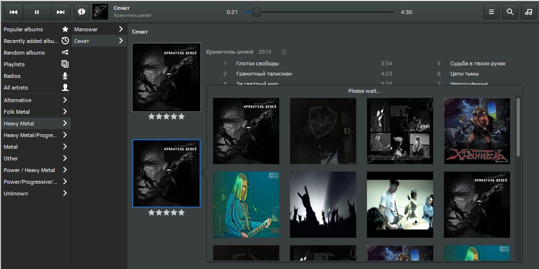Click the microphone icon for Radios
Viewport: 539px width, 269px height.
(x=65, y=76)
